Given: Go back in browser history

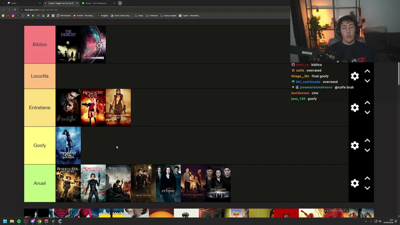Looking at the screenshot, I should (3, 10).
